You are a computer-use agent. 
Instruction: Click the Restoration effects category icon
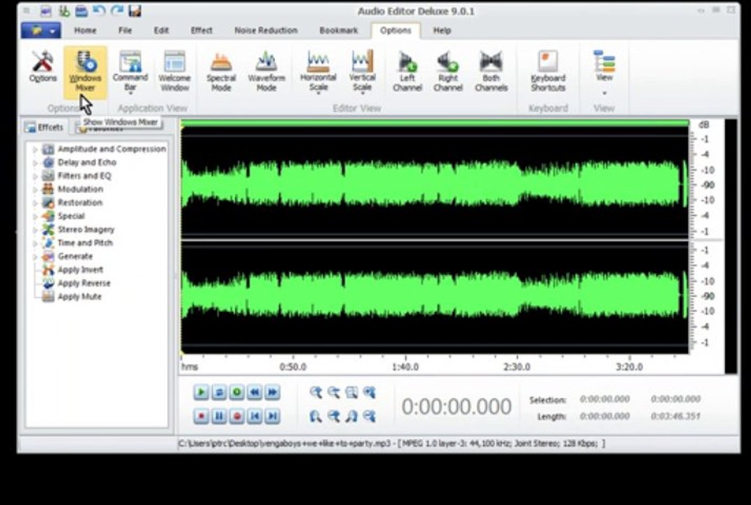(48, 203)
